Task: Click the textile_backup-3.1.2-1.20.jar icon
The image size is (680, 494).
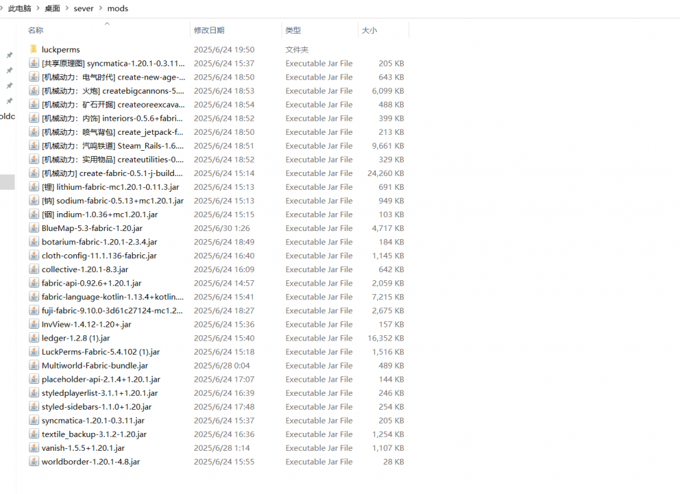Action: pos(34,434)
